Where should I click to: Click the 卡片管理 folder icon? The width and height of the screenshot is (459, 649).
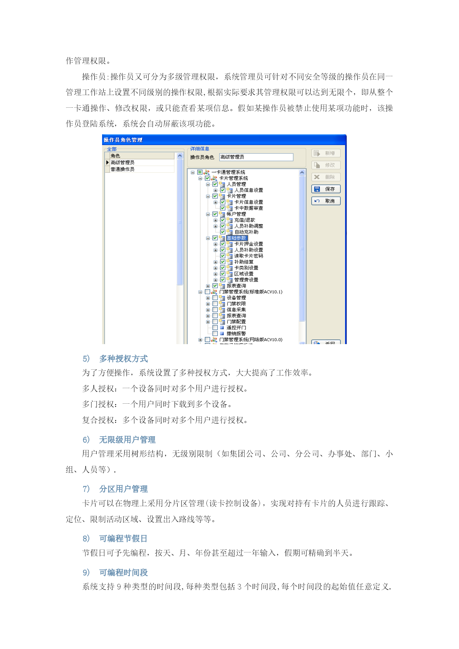(x=222, y=196)
